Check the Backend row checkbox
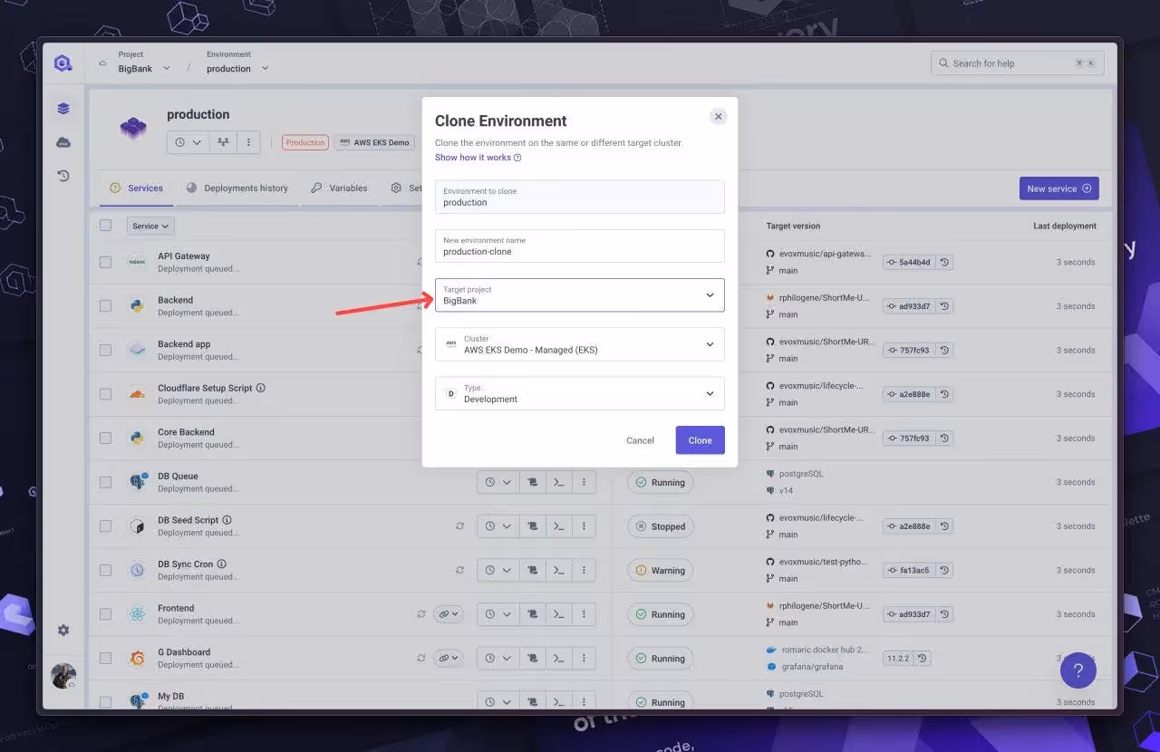Screen dimensions: 1160x752 coord(106,306)
